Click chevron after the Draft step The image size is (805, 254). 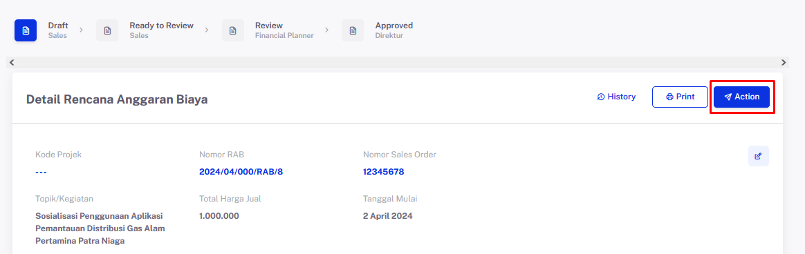(81, 30)
